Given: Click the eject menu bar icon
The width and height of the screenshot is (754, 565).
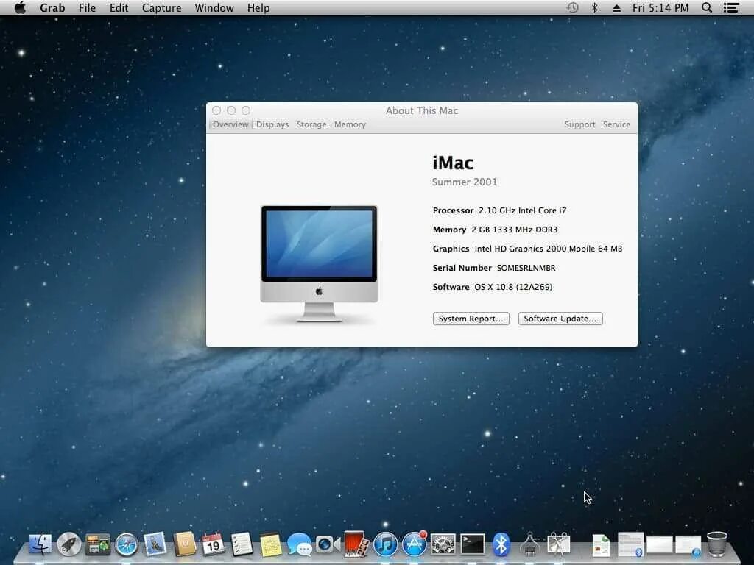Looking at the screenshot, I should coord(616,8).
